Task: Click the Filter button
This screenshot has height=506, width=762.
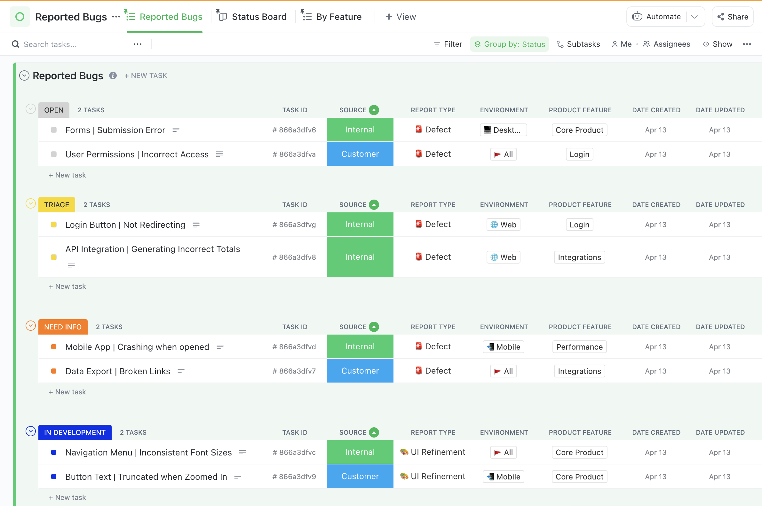Action: [449, 44]
